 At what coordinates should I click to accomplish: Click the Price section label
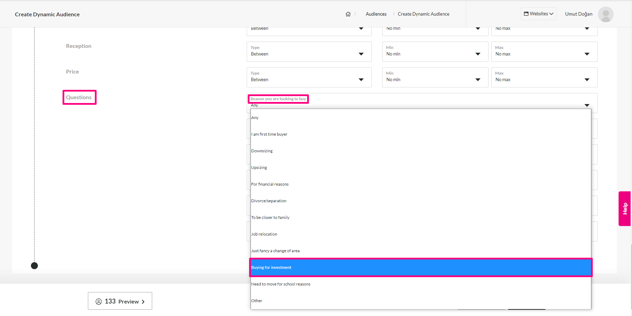click(72, 72)
